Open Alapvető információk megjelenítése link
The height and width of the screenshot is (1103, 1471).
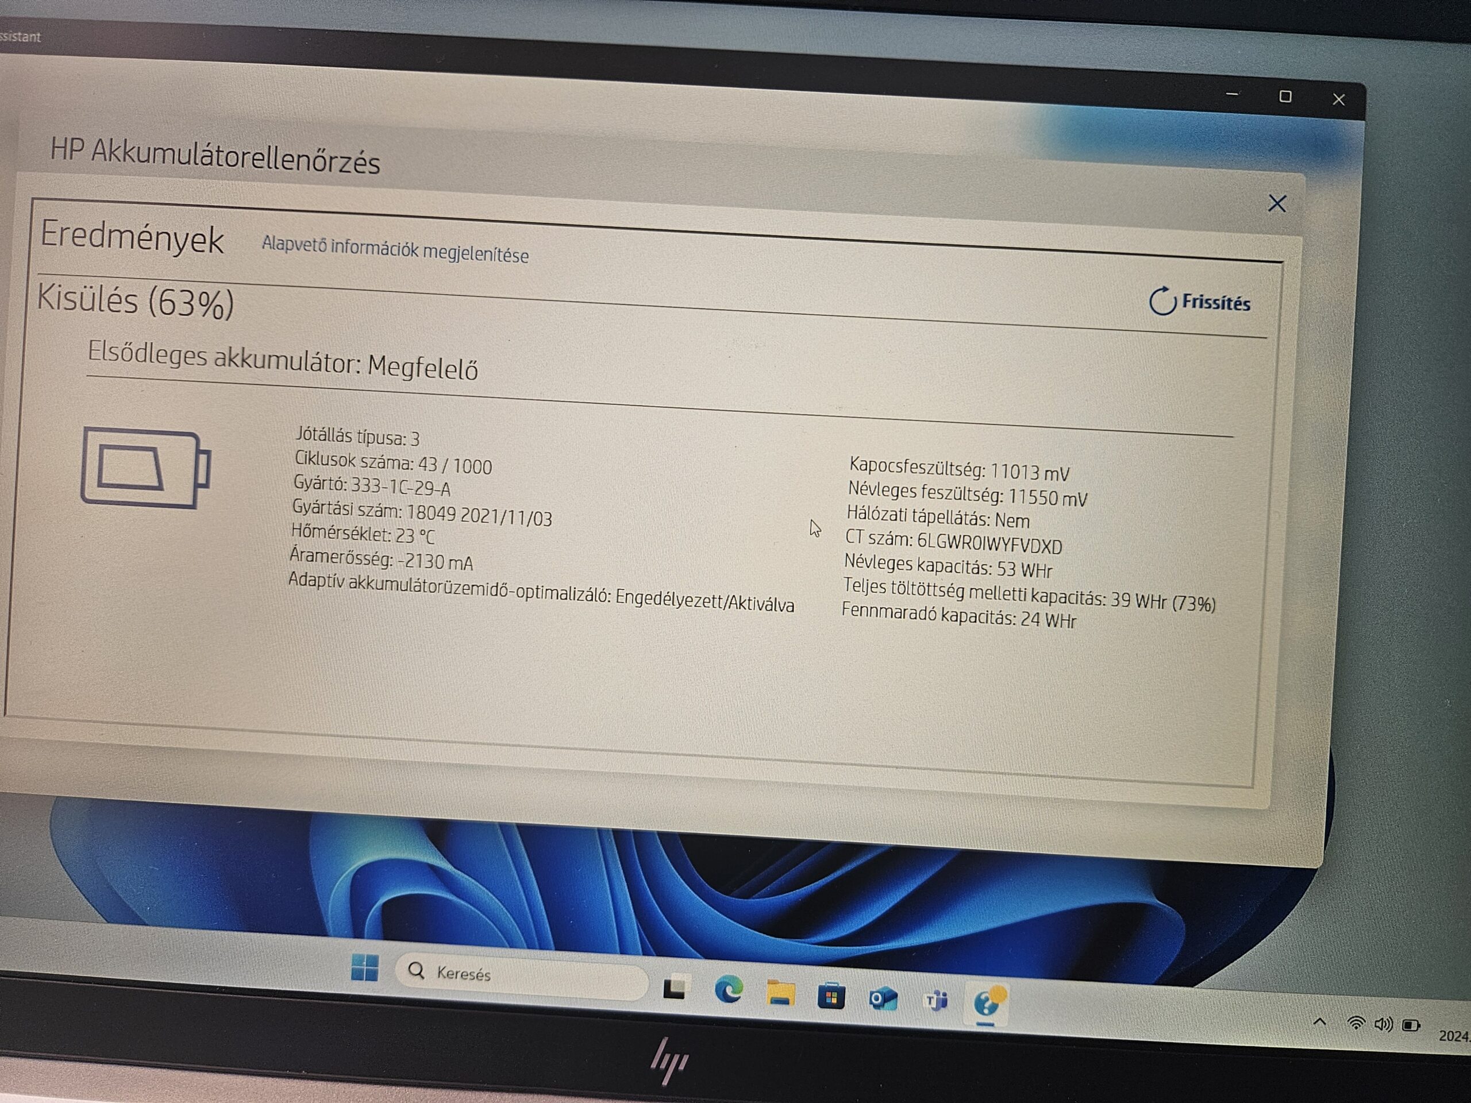click(x=395, y=249)
